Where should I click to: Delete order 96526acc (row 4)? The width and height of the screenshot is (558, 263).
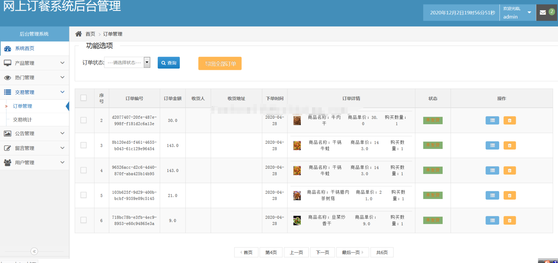(x=510, y=170)
